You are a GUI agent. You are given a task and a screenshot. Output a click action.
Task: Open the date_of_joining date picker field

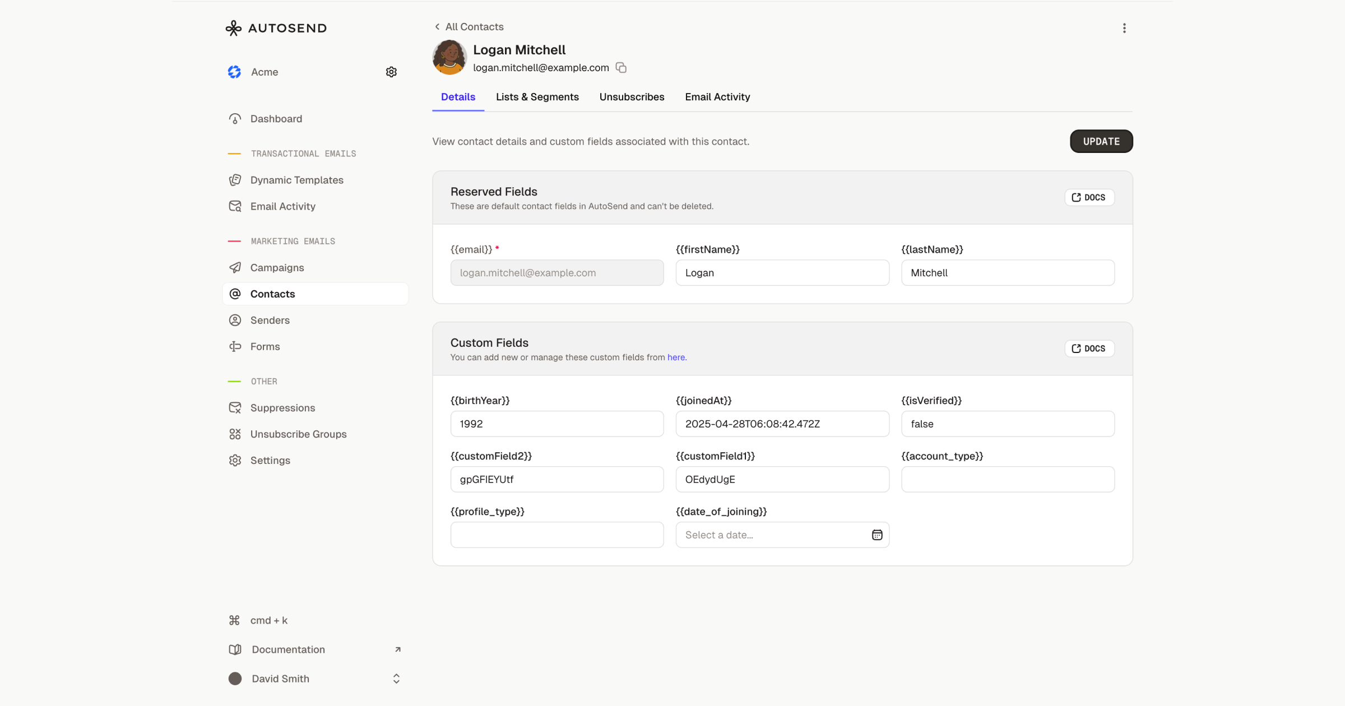(773, 535)
